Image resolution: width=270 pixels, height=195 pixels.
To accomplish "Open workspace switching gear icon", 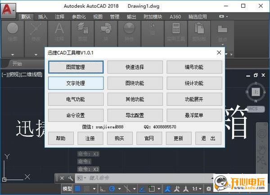I will tap(209, 189).
